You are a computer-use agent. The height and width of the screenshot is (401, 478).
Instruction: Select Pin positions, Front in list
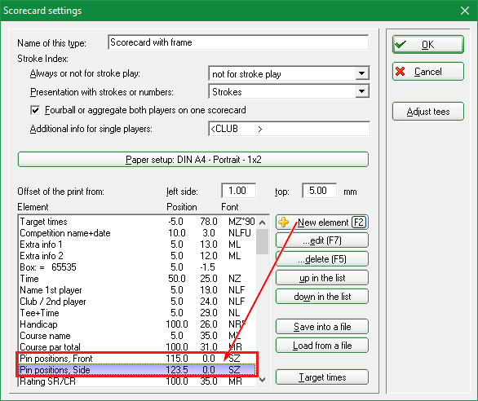tap(137, 359)
